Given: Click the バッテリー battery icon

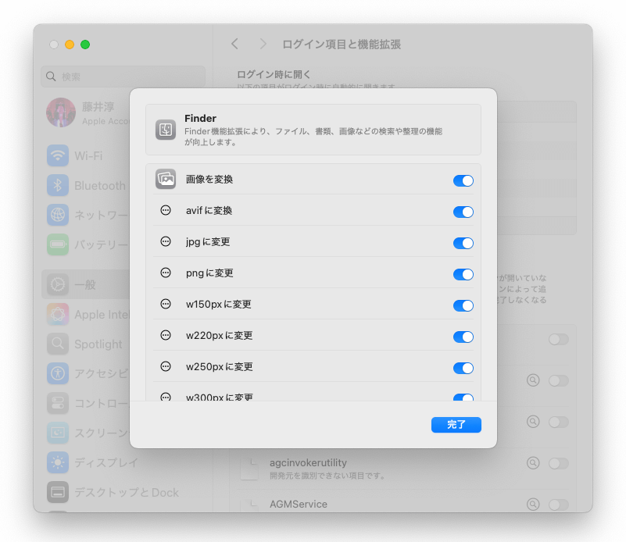Looking at the screenshot, I should pos(59,244).
